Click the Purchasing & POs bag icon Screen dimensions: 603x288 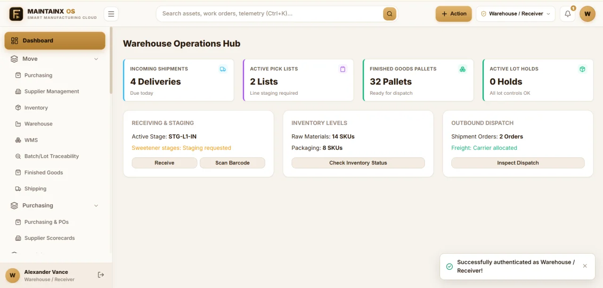pyautogui.click(x=18, y=222)
